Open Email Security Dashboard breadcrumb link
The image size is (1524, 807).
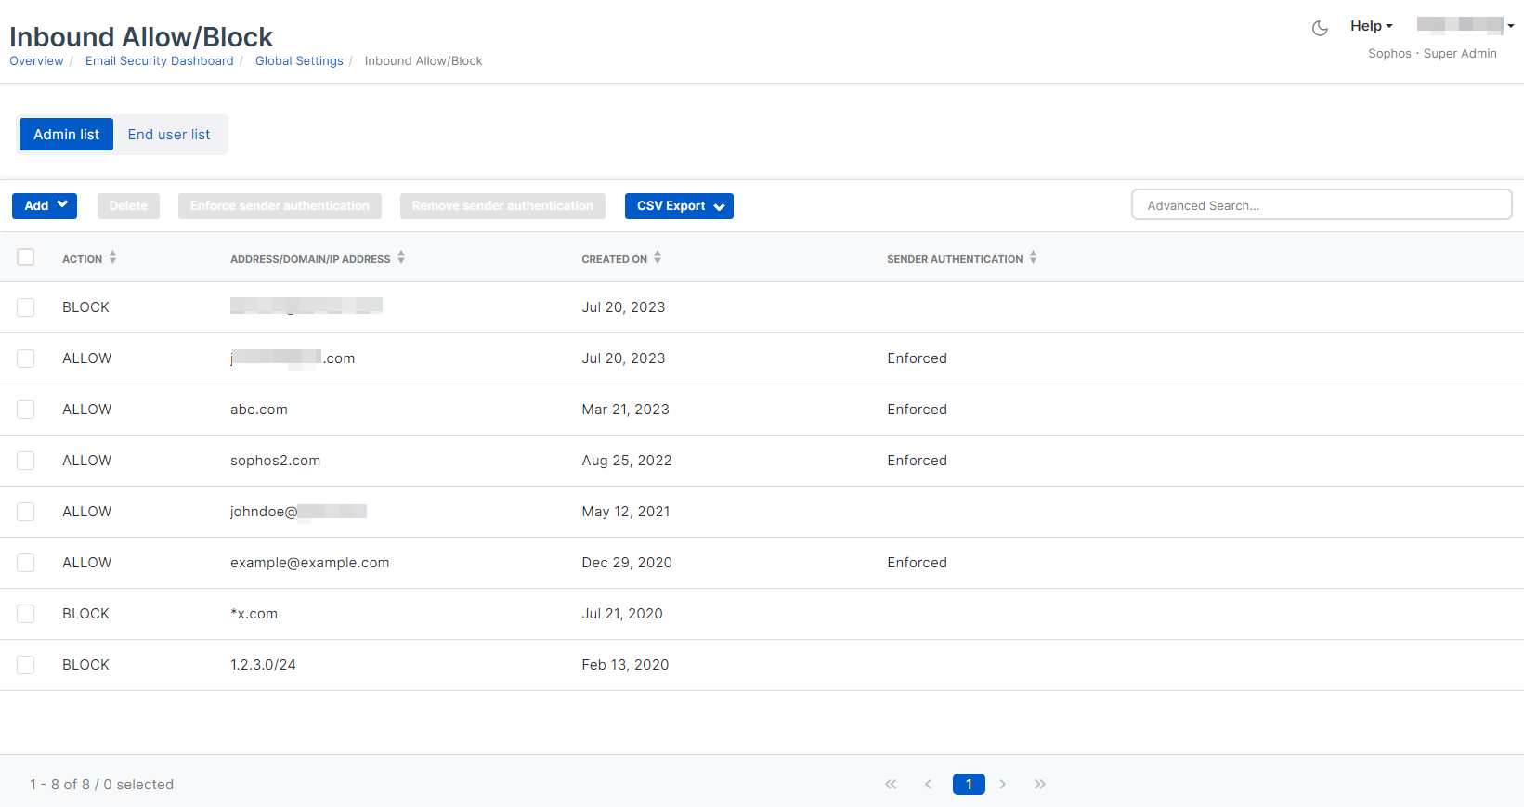tap(160, 61)
